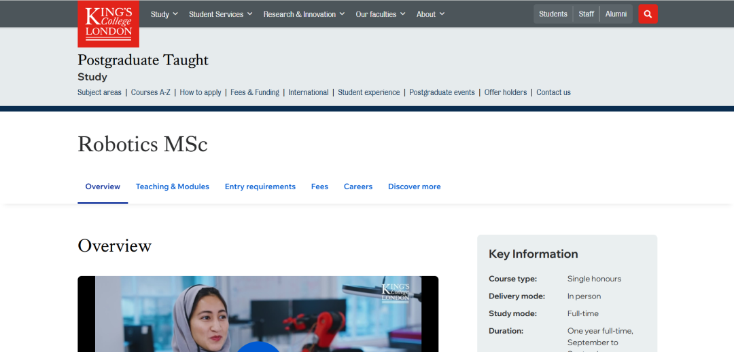Click the Overview section heading
734x352 pixels.
[x=115, y=246]
